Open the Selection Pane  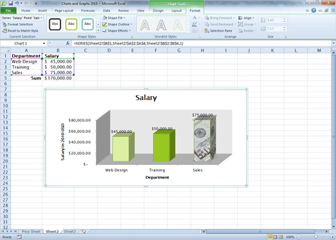tap(218, 31)
